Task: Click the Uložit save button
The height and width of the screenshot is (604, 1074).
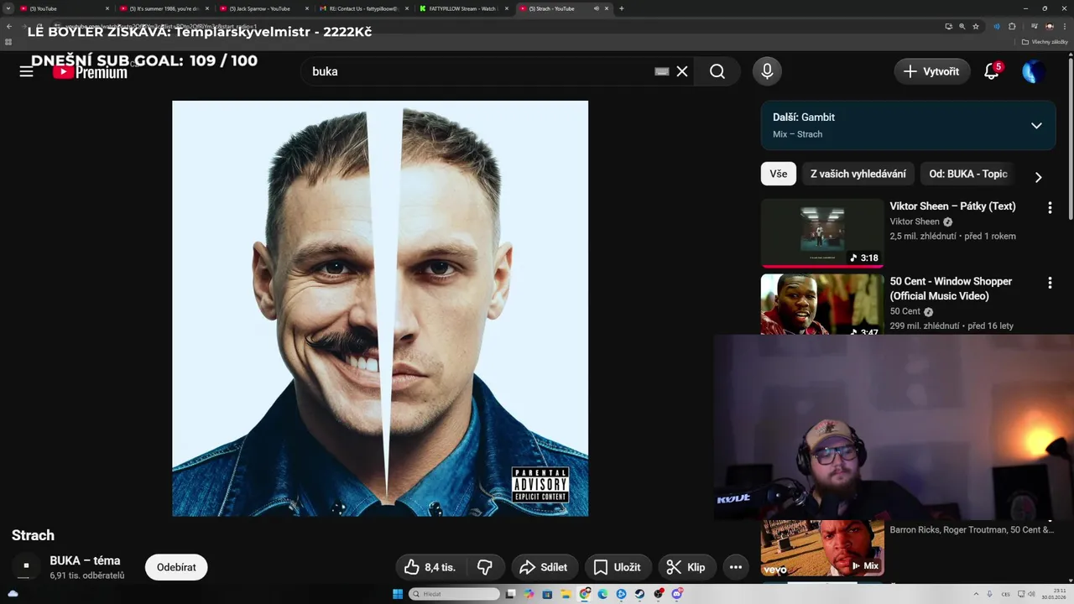Action: (x=618, y=567)
